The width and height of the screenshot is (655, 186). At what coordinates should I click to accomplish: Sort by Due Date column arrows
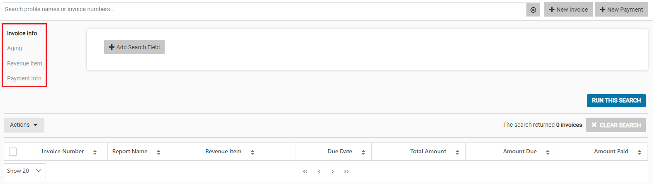(x=363, y=152)
